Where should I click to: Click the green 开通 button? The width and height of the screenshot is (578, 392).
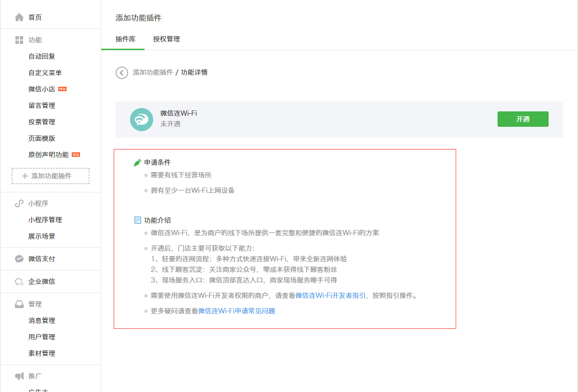click(523, 119)
